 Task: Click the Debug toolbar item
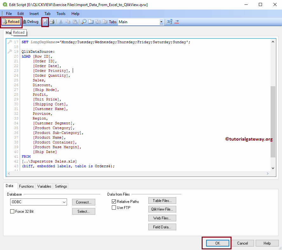30,22
